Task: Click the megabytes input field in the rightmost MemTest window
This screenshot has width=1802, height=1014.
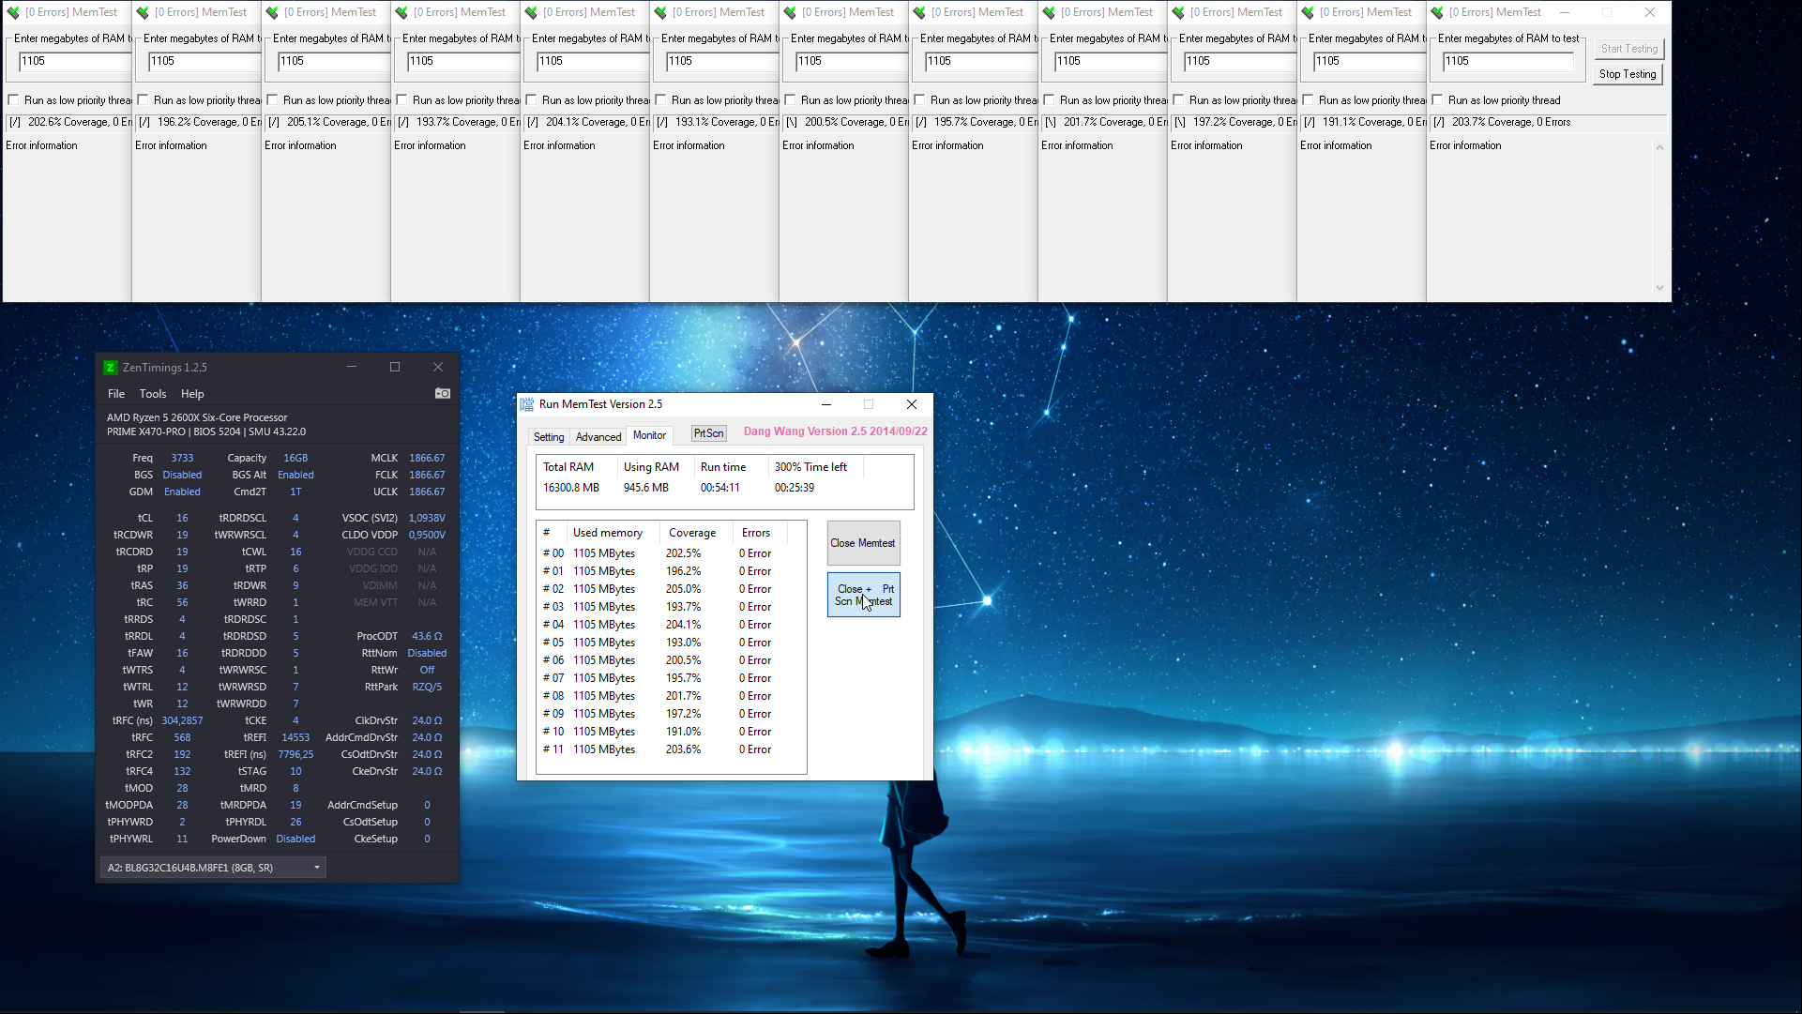Action: (1507, 61)
